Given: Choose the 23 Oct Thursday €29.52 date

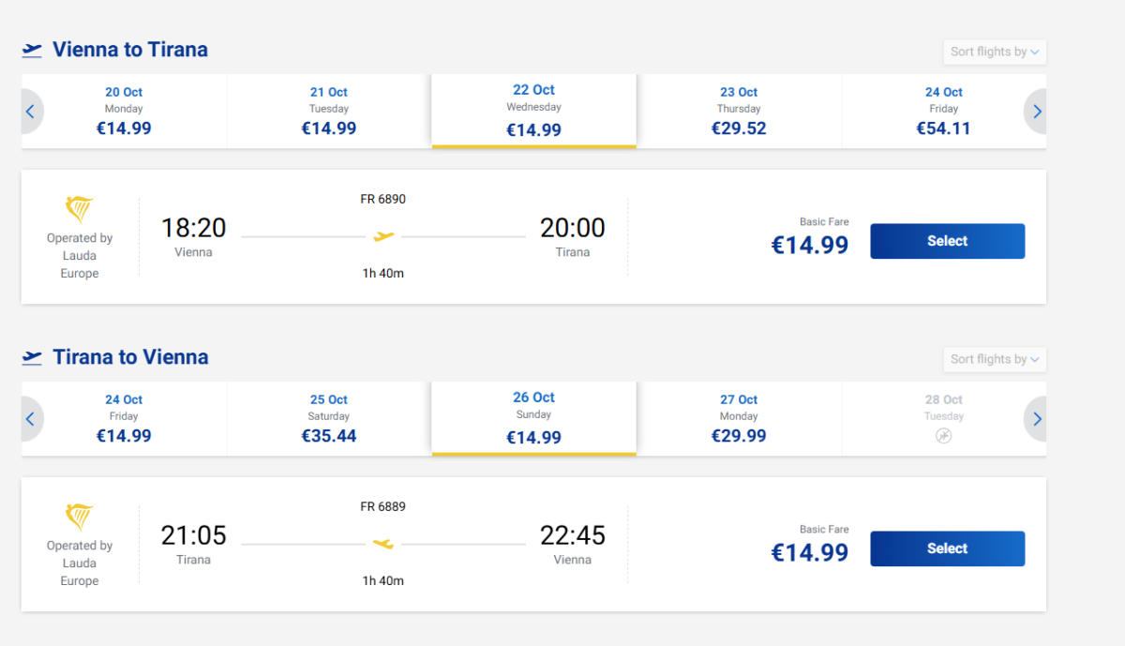Looking at the screenshot, I should [739, 112].
